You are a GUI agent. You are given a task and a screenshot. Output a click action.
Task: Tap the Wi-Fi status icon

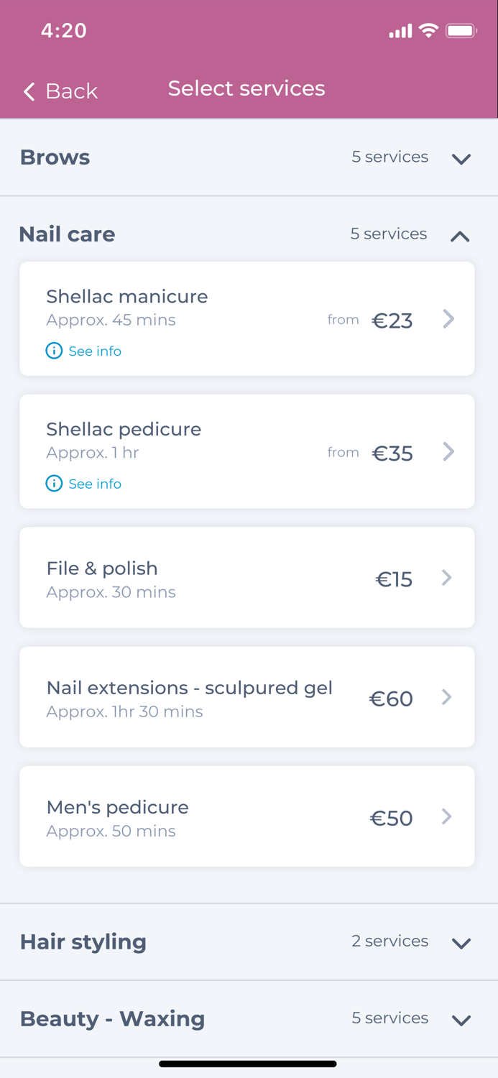pyautogui.click(x=429, y=30)
